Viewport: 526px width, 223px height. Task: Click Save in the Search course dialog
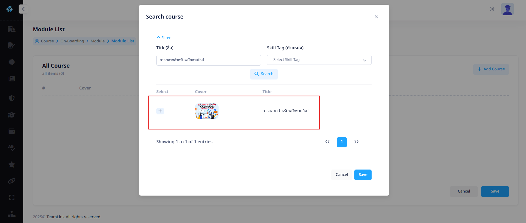pyautogui.click(x=363, y=175)
